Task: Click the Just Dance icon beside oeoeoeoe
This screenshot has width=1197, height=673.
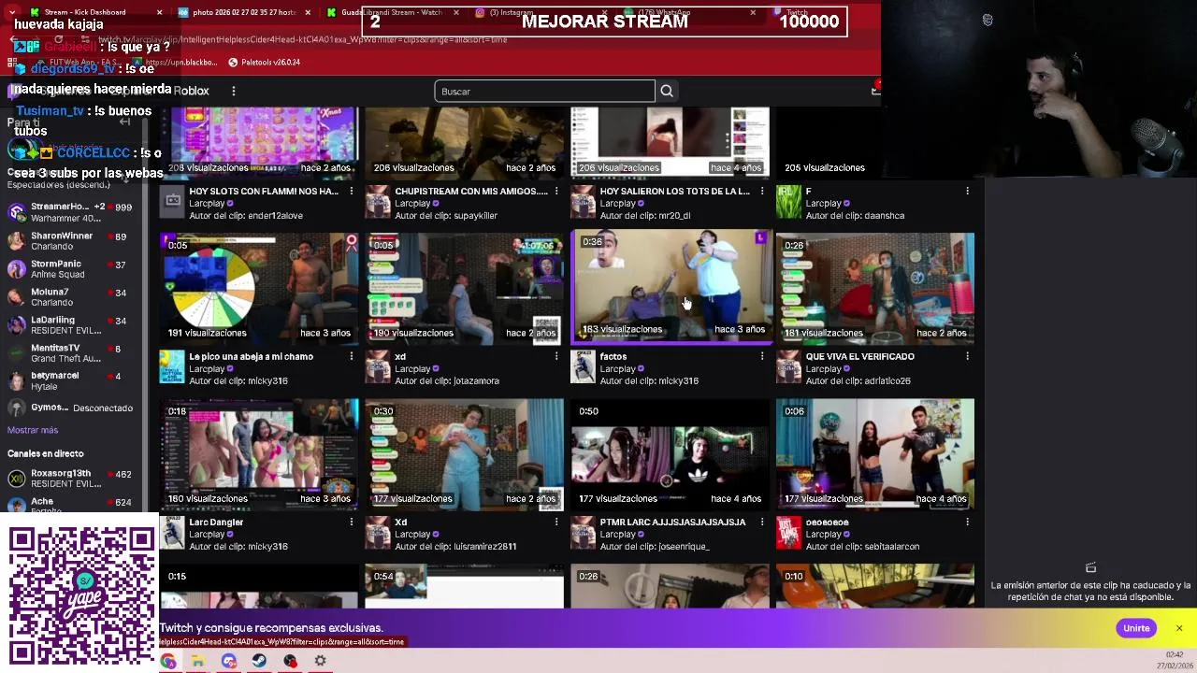Action: click(x=789, y=532)
